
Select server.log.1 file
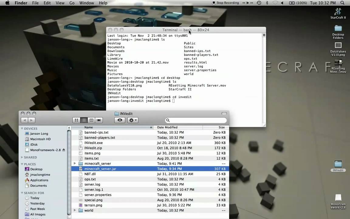pos(150,190)
